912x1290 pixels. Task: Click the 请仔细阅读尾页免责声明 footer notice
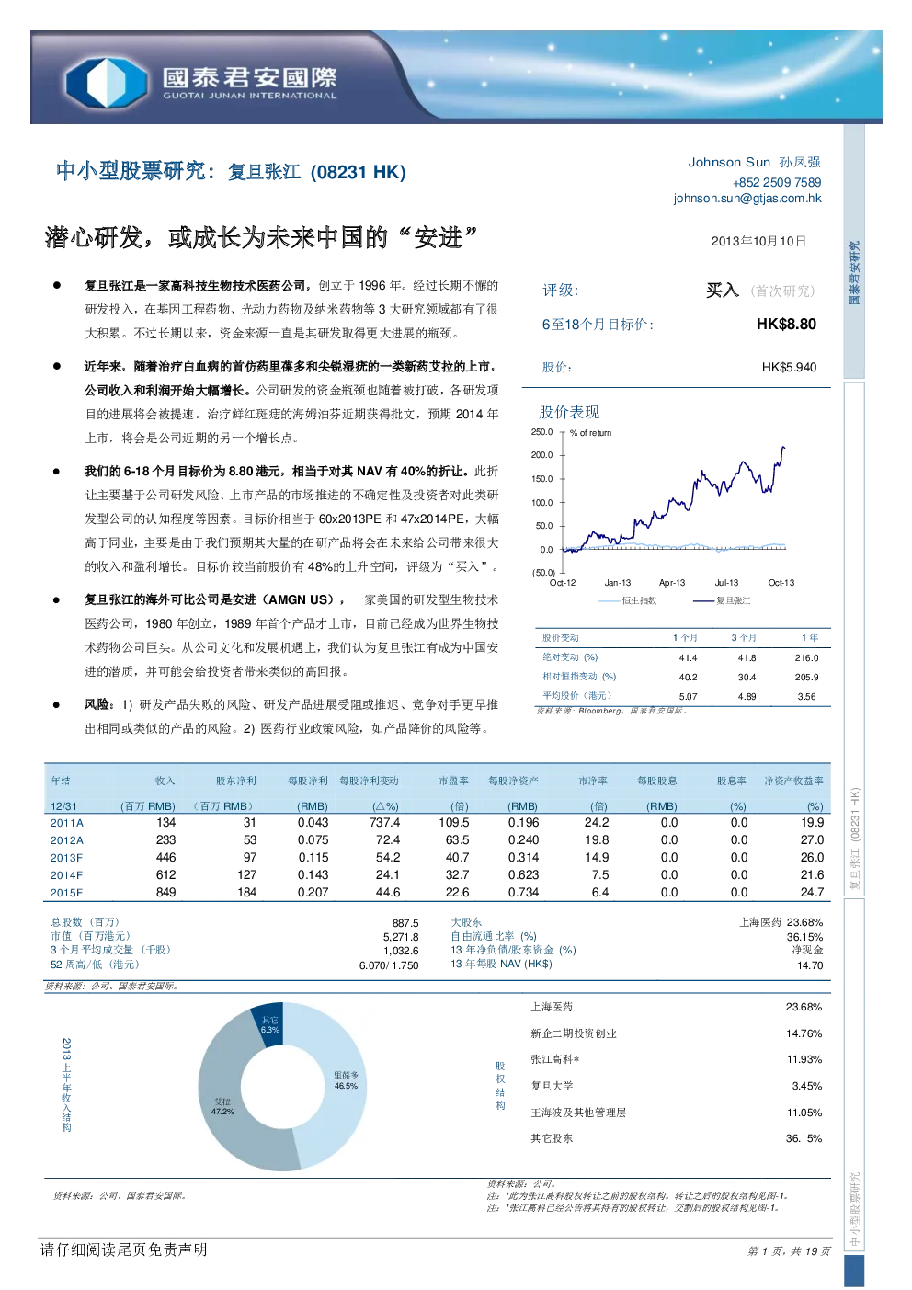click(x=124, y=1250)
